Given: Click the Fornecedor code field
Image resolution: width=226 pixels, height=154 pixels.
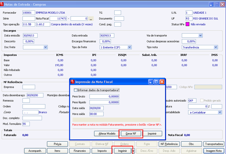Looking at the screenshot, I should (29, 13).
